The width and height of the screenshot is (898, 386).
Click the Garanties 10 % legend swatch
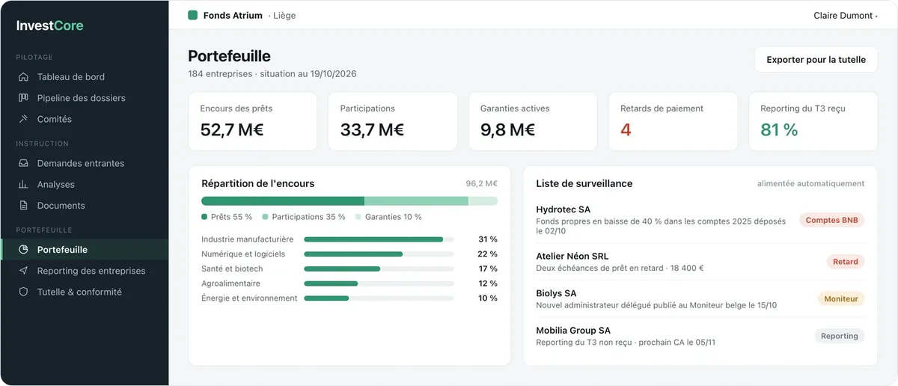click(358, 217)
